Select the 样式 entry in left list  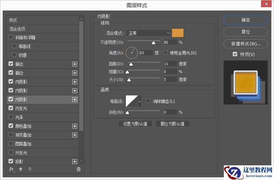[43, 20]
